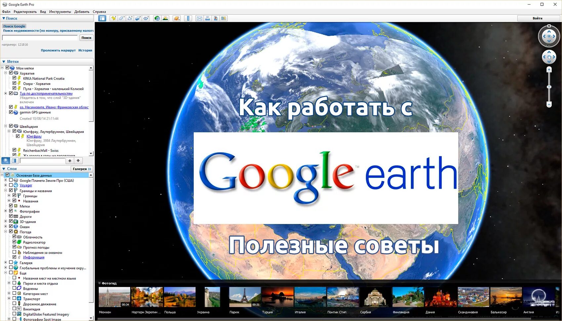
Task: Open the Париж photo thumbnail
Action: (245, 297)
